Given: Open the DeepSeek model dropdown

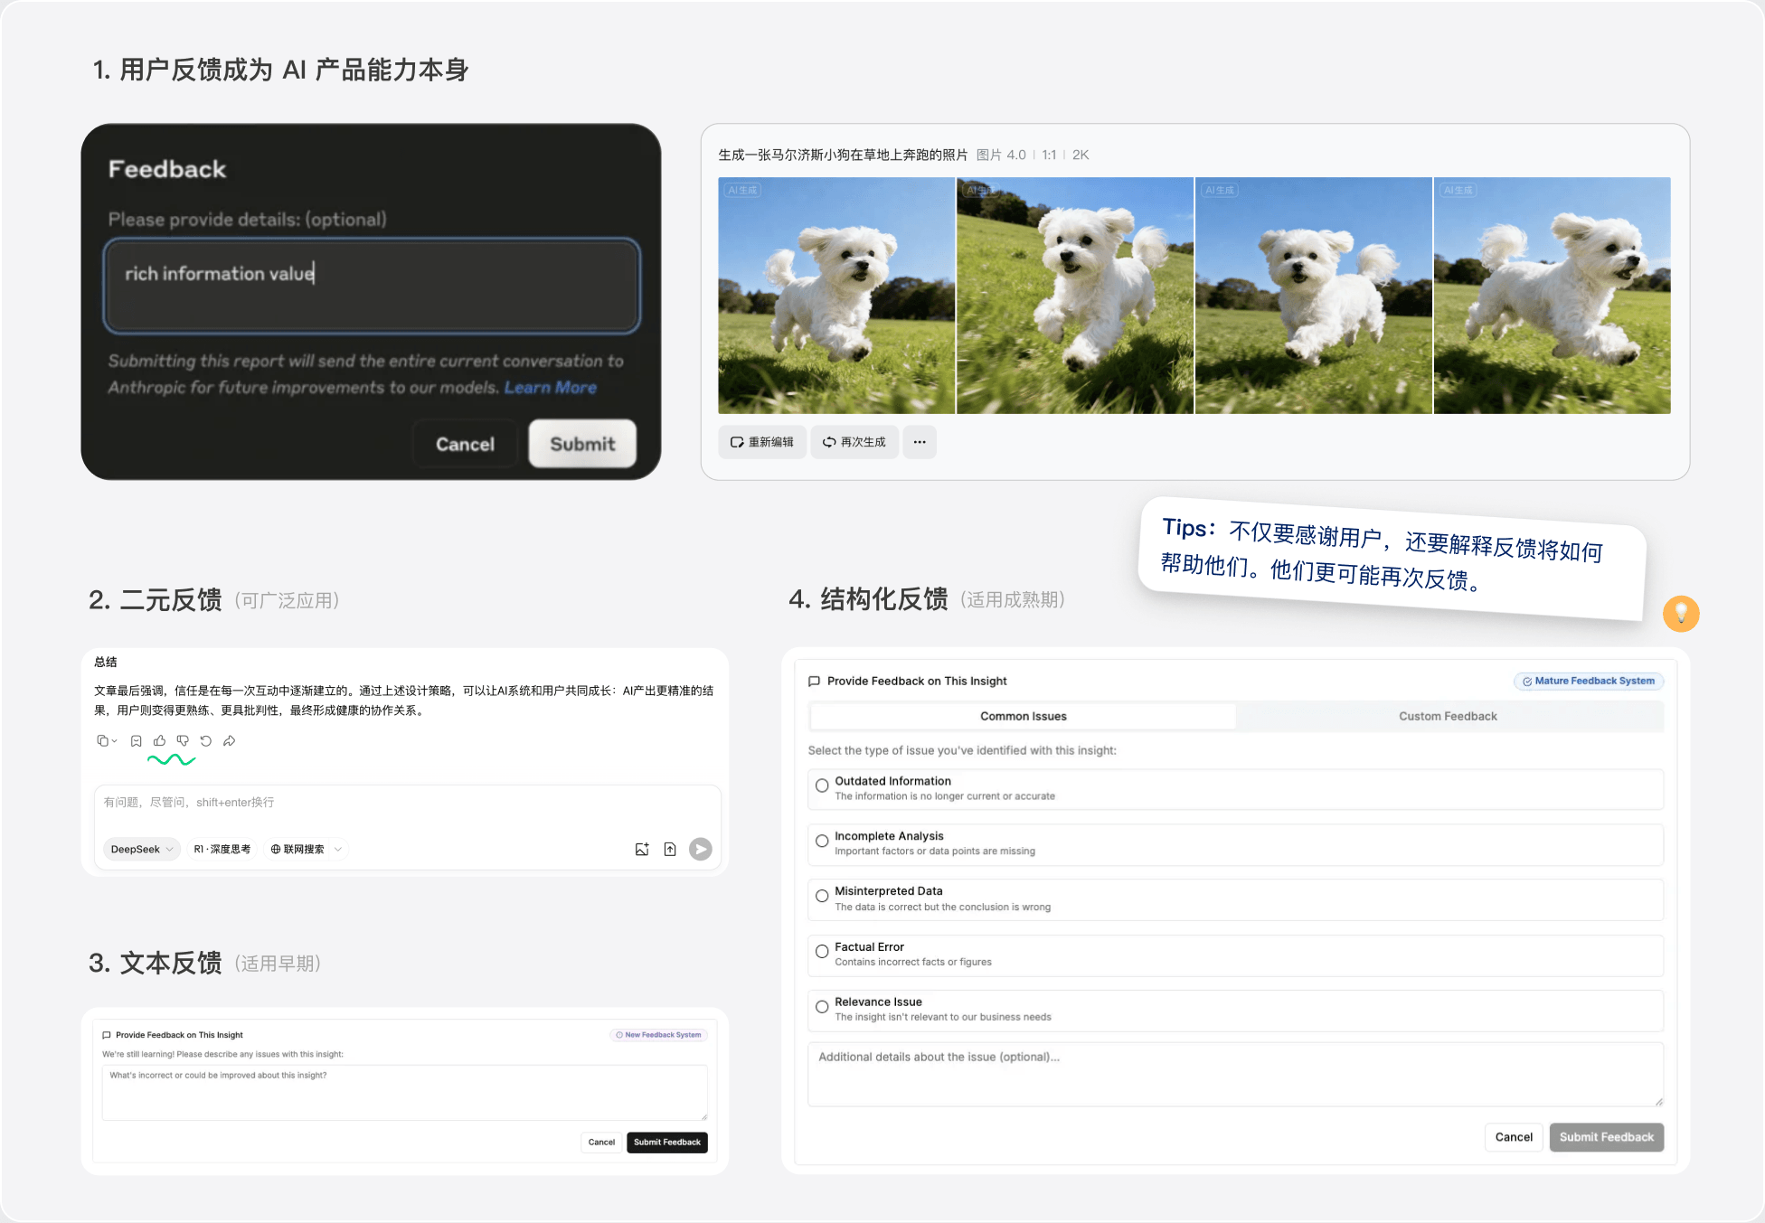Looking at the screenshot, I should (142, 850).
